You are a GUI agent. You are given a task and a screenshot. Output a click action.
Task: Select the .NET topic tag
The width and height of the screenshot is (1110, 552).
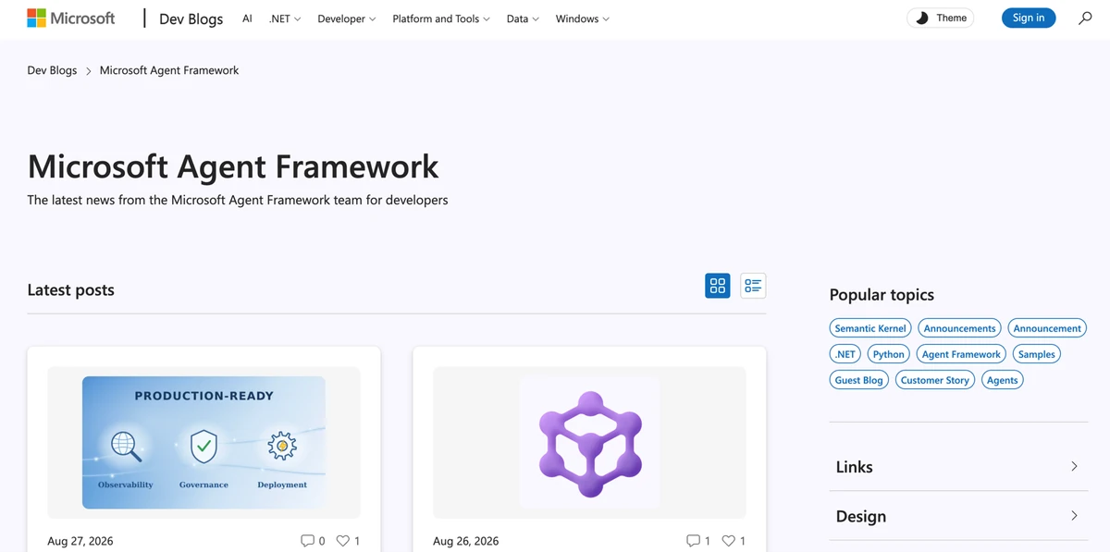[x=845, y=354]
